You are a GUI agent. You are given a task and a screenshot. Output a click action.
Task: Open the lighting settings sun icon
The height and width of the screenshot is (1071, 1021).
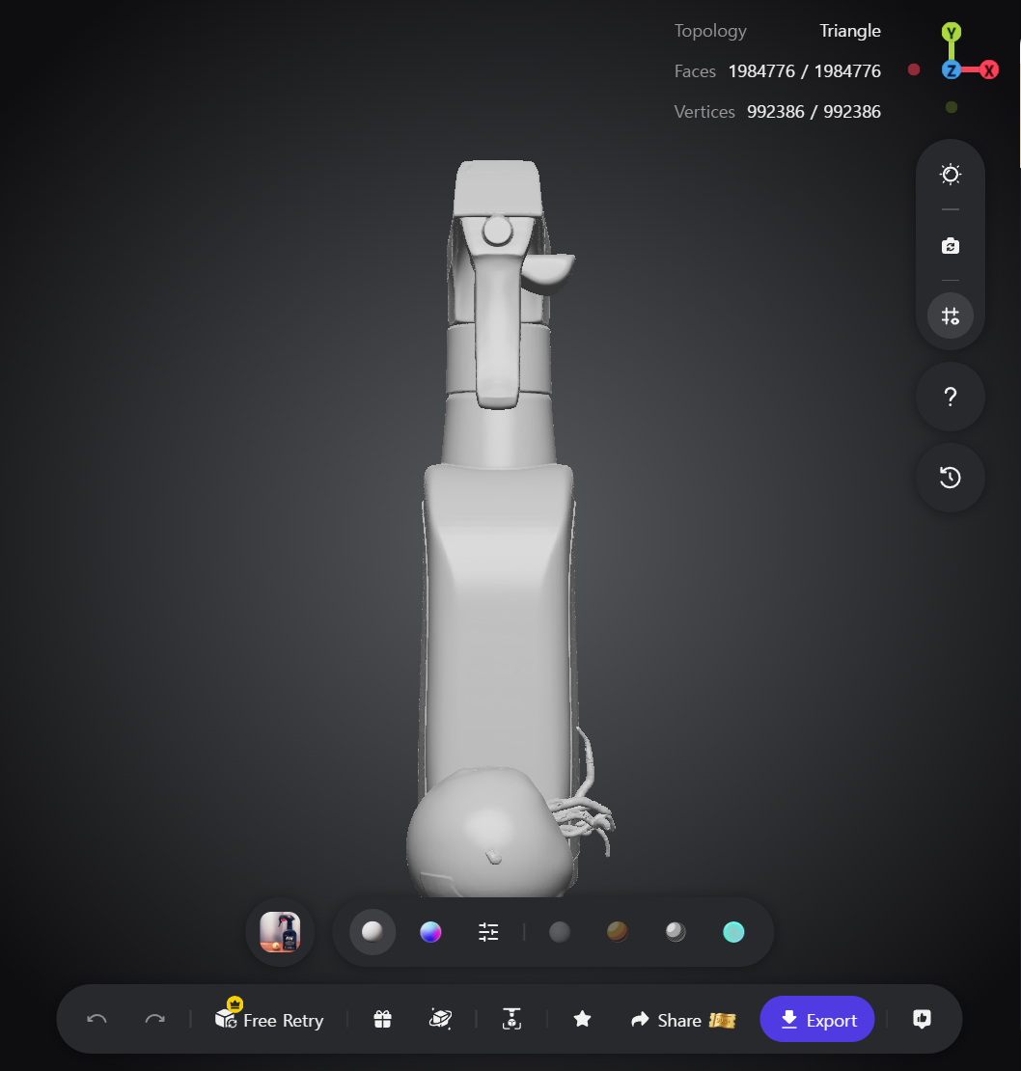[x=951, y=175]
